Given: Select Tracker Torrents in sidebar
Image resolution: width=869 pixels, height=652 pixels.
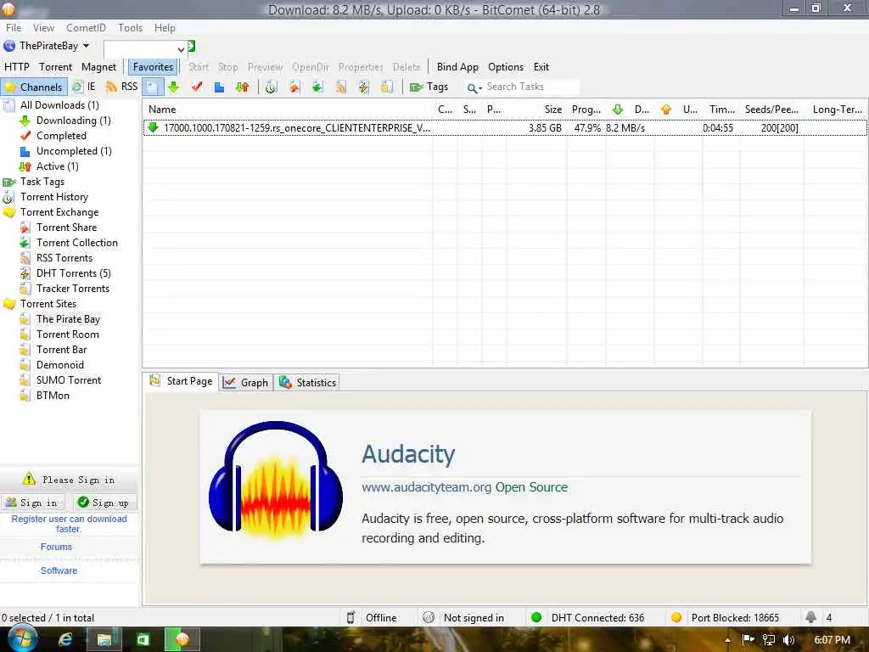Looking at the screenshot, I should point(73,289).
